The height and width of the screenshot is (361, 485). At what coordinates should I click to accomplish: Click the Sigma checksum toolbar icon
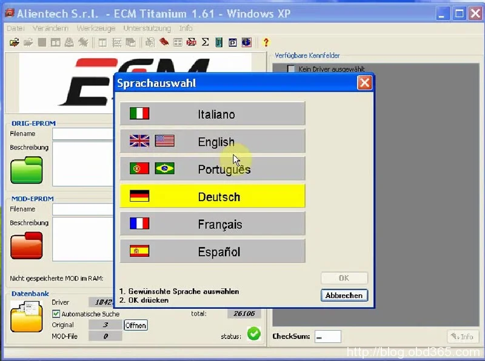[206, 42]
